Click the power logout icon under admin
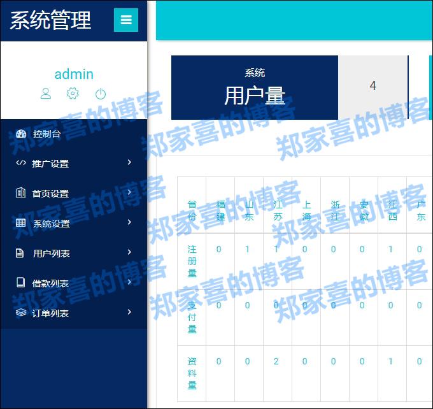 (101, 94)
